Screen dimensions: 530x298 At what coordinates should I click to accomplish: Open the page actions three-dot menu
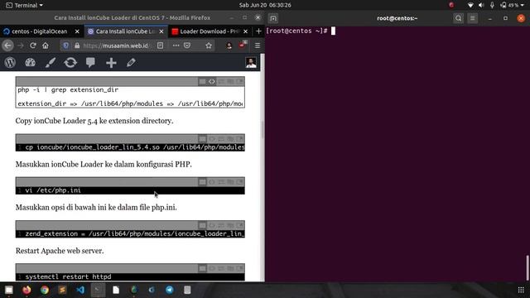coord(176,46)
